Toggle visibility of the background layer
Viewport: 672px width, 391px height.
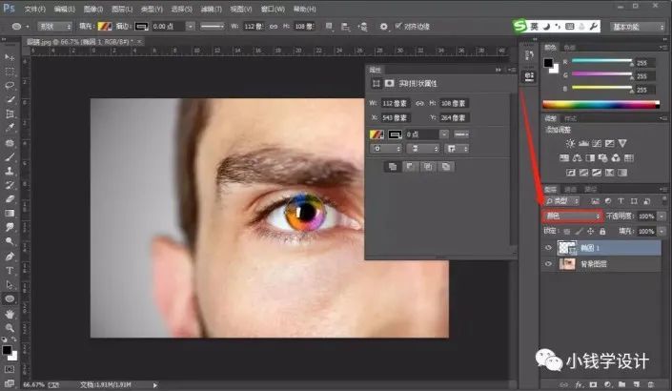pyautogui.click(x=548, y=263)
